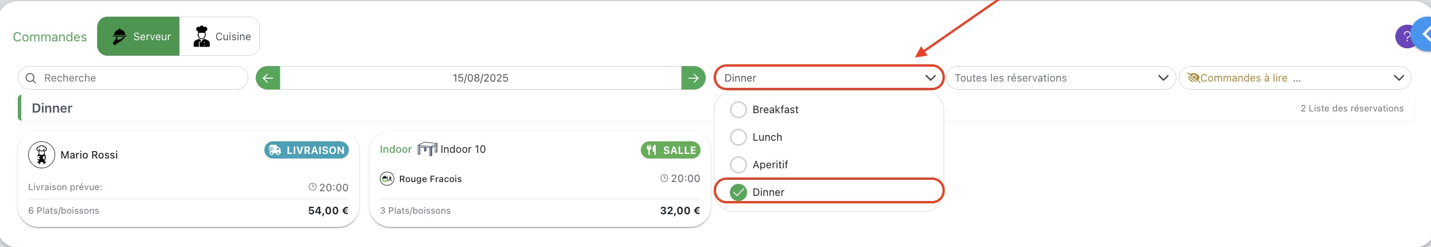Switch to the Serveur tab
The height and width of the screenshot is (247, 1431).
coord(139,36)
